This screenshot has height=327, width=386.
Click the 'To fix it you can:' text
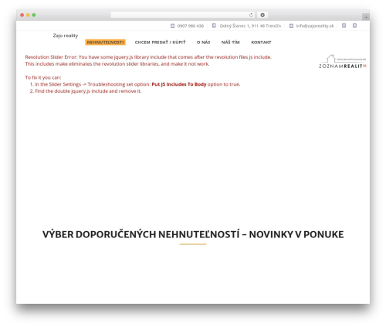click(x=43, y=77)
